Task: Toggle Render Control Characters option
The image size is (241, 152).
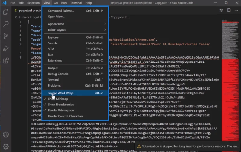Action: (x=75, y=116)
